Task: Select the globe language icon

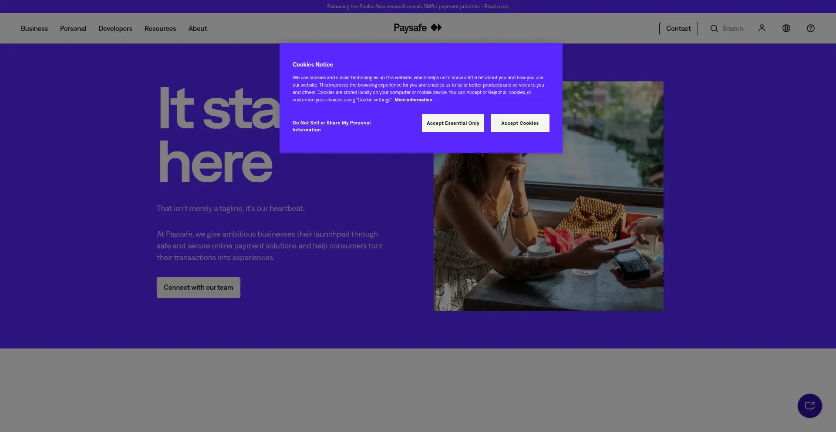Action: 786,28
